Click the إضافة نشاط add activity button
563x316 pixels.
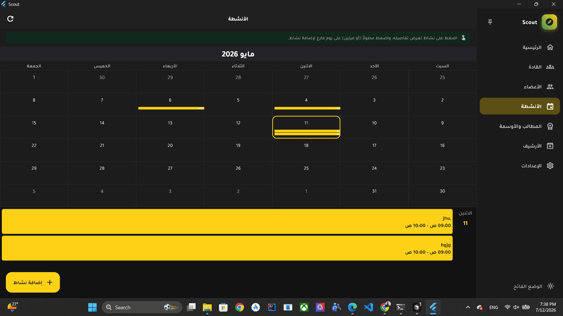click(33, 282)
